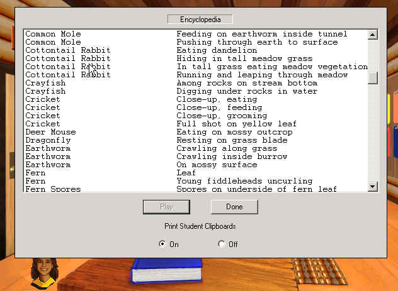Select Earthworm crawling inside burrow row
398x291 pixels.
pos(196,156)
